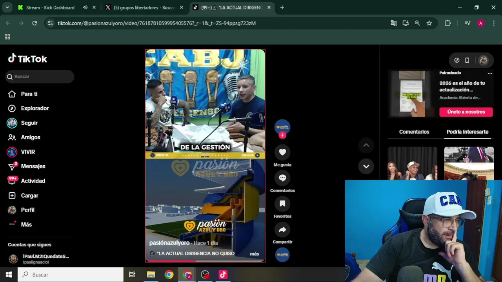Go to Perfil page

click(x=22, y=210)
